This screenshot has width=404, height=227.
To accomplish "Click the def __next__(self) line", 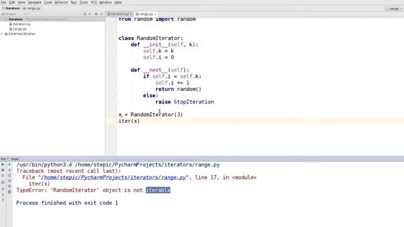I will tap(160, 70).
